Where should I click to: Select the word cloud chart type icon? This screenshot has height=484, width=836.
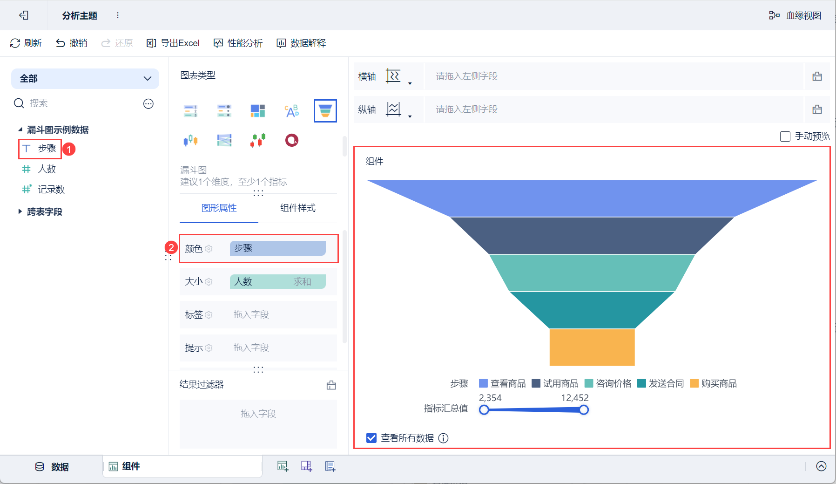[292, 111]
